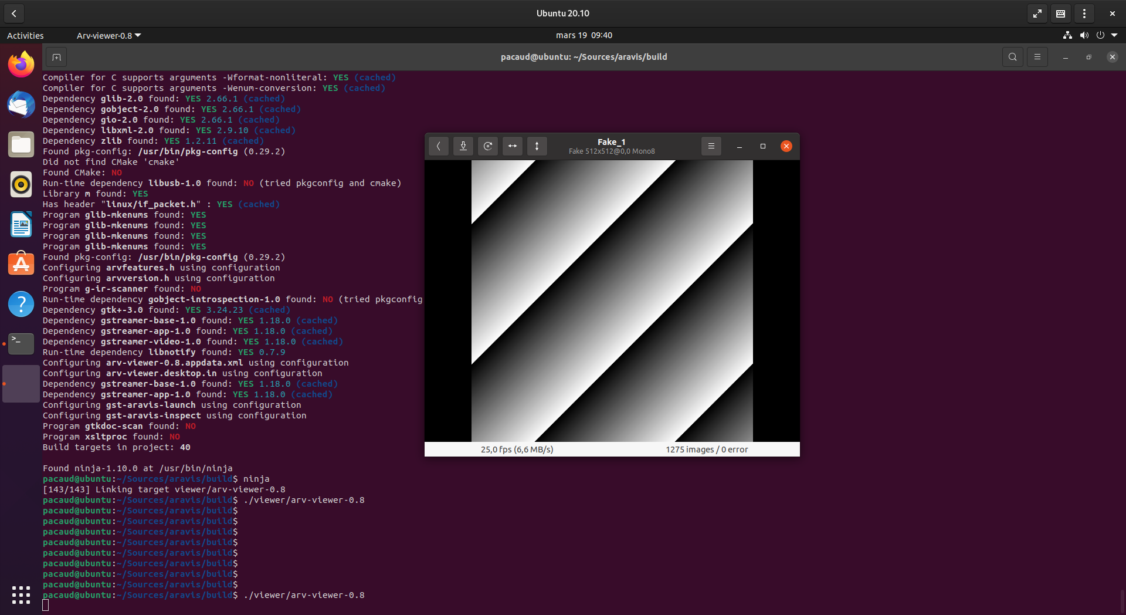Open the hamburger menu in the Fake_1 window
The width and height of the screenshot is (1126, 615).
pos(711,146)
